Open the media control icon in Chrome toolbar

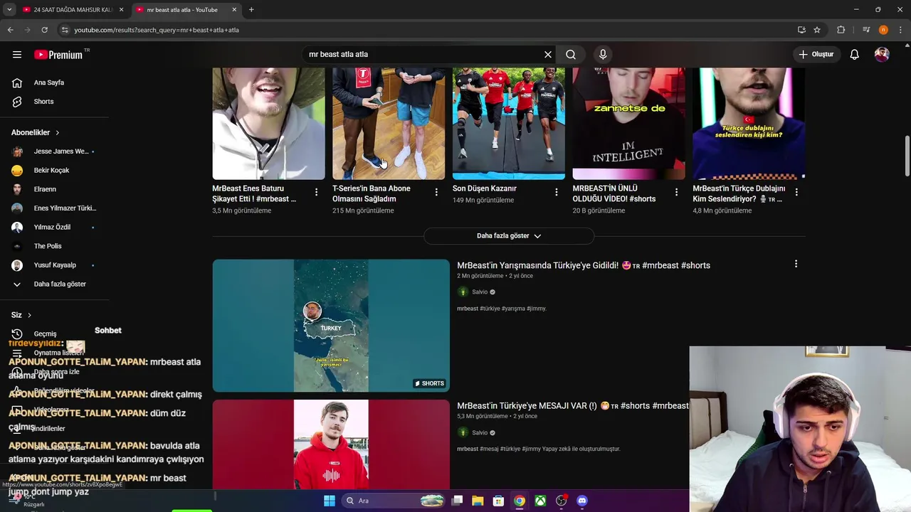coord(866,30)
